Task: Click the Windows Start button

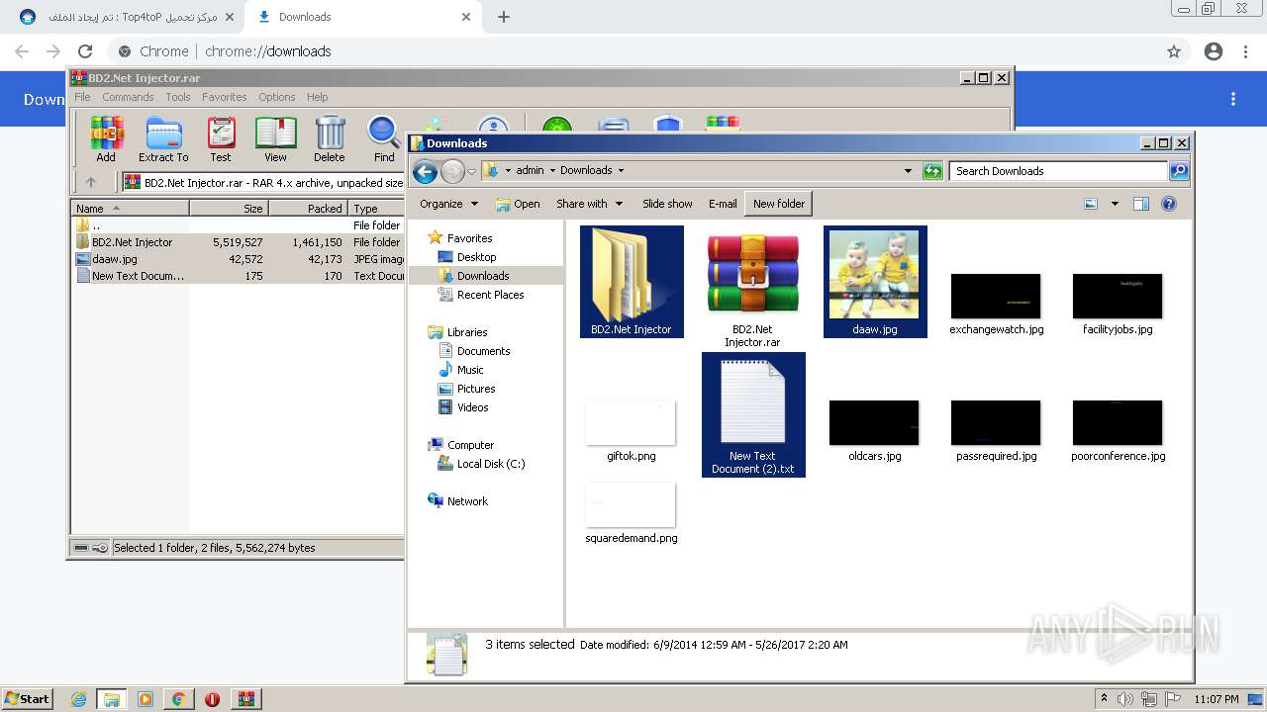Action: click(28, 699)
